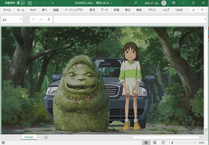Viewport: 209px width, 145px height.
Task: Select the USER tab
Action: tap(179, 10)
